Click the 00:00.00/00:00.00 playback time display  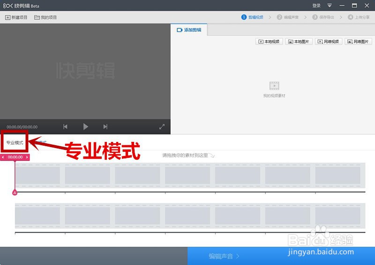tap(22, 127)
